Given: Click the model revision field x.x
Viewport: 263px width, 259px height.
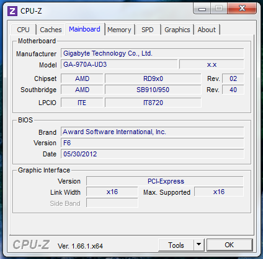Looking at the screenshot, I should [x=212, y=64].
